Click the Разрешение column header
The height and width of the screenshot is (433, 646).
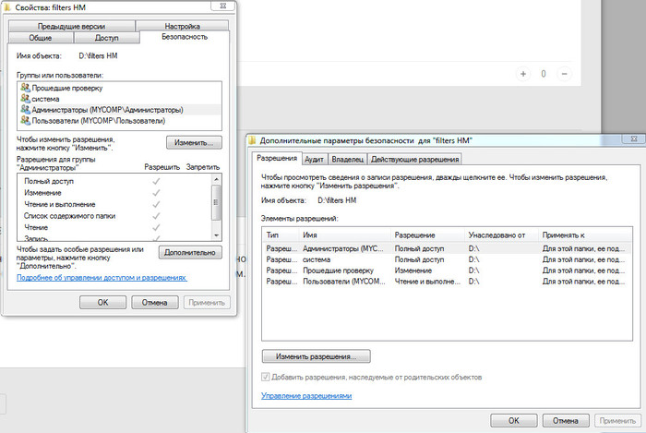427,235
